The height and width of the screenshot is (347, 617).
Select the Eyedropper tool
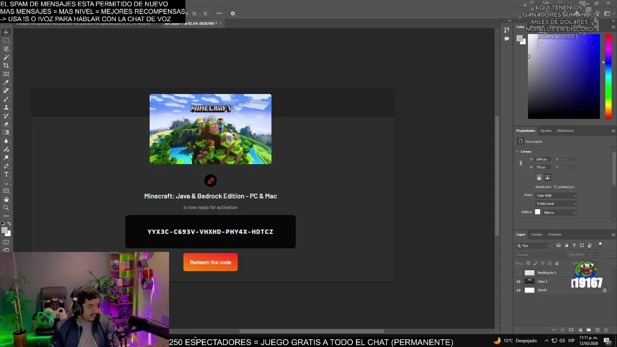point(6,82)
